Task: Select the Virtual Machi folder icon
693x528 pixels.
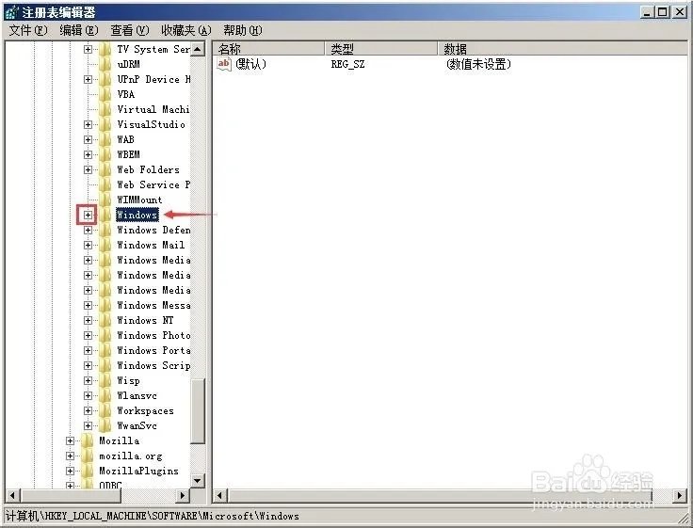Action: coord(105,109)
